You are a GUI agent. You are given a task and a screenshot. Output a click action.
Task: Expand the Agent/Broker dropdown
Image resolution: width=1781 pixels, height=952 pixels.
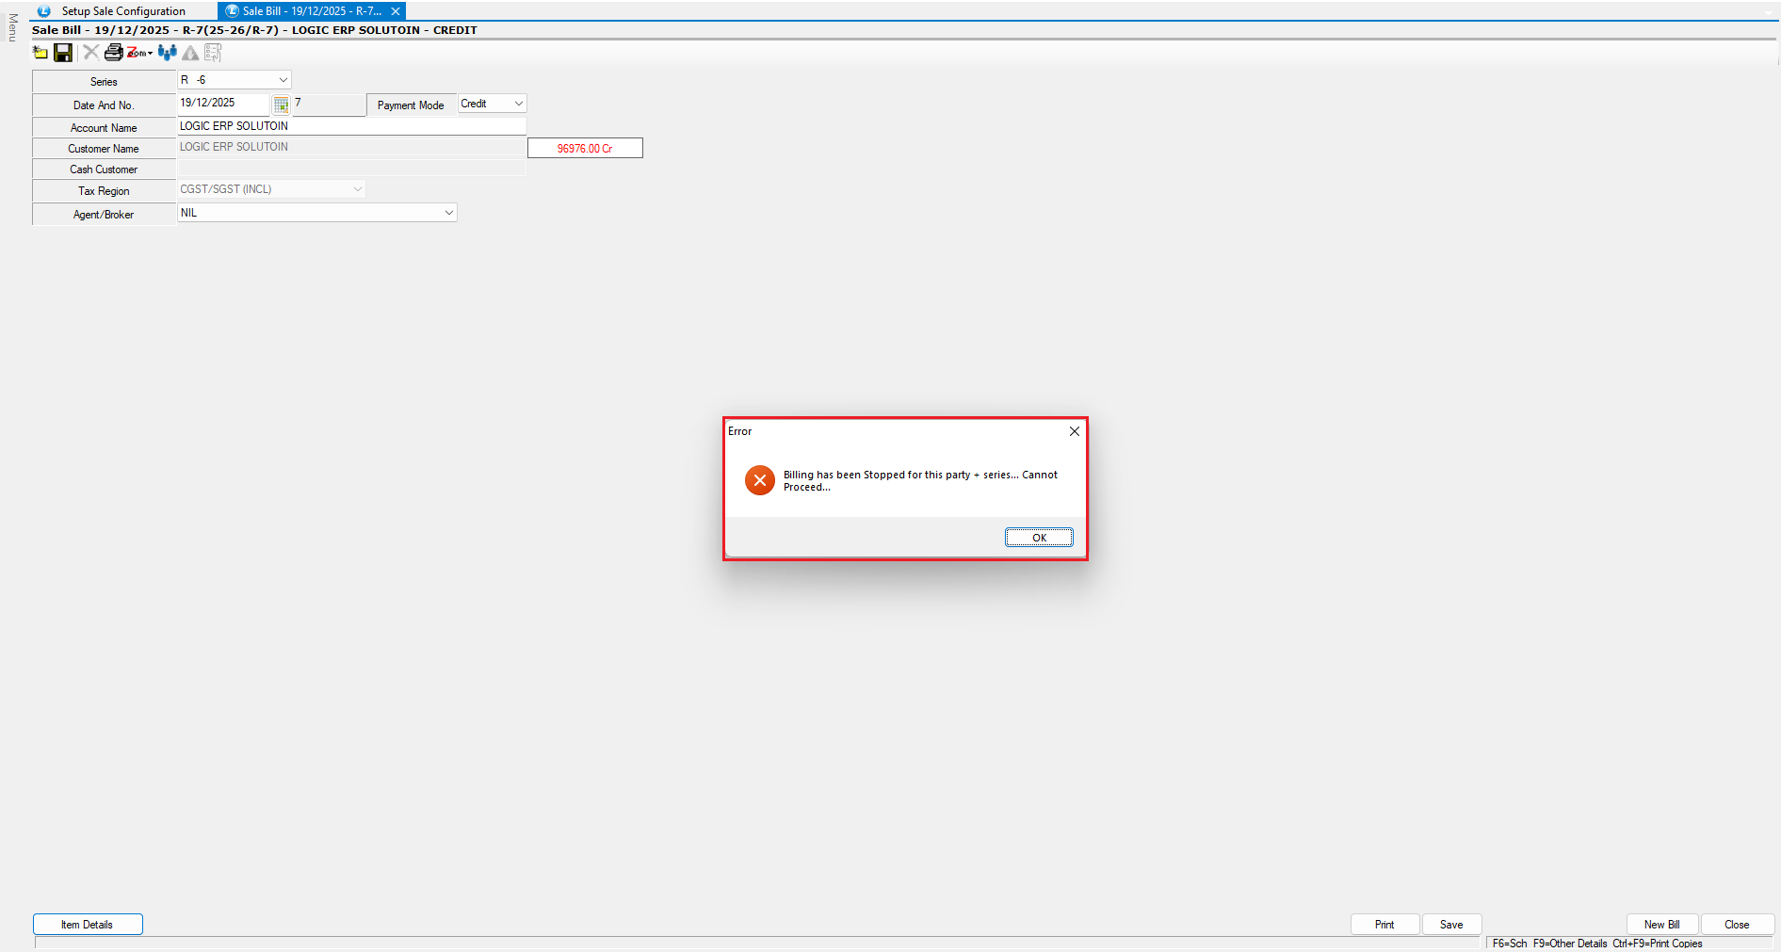coord(448,213)
